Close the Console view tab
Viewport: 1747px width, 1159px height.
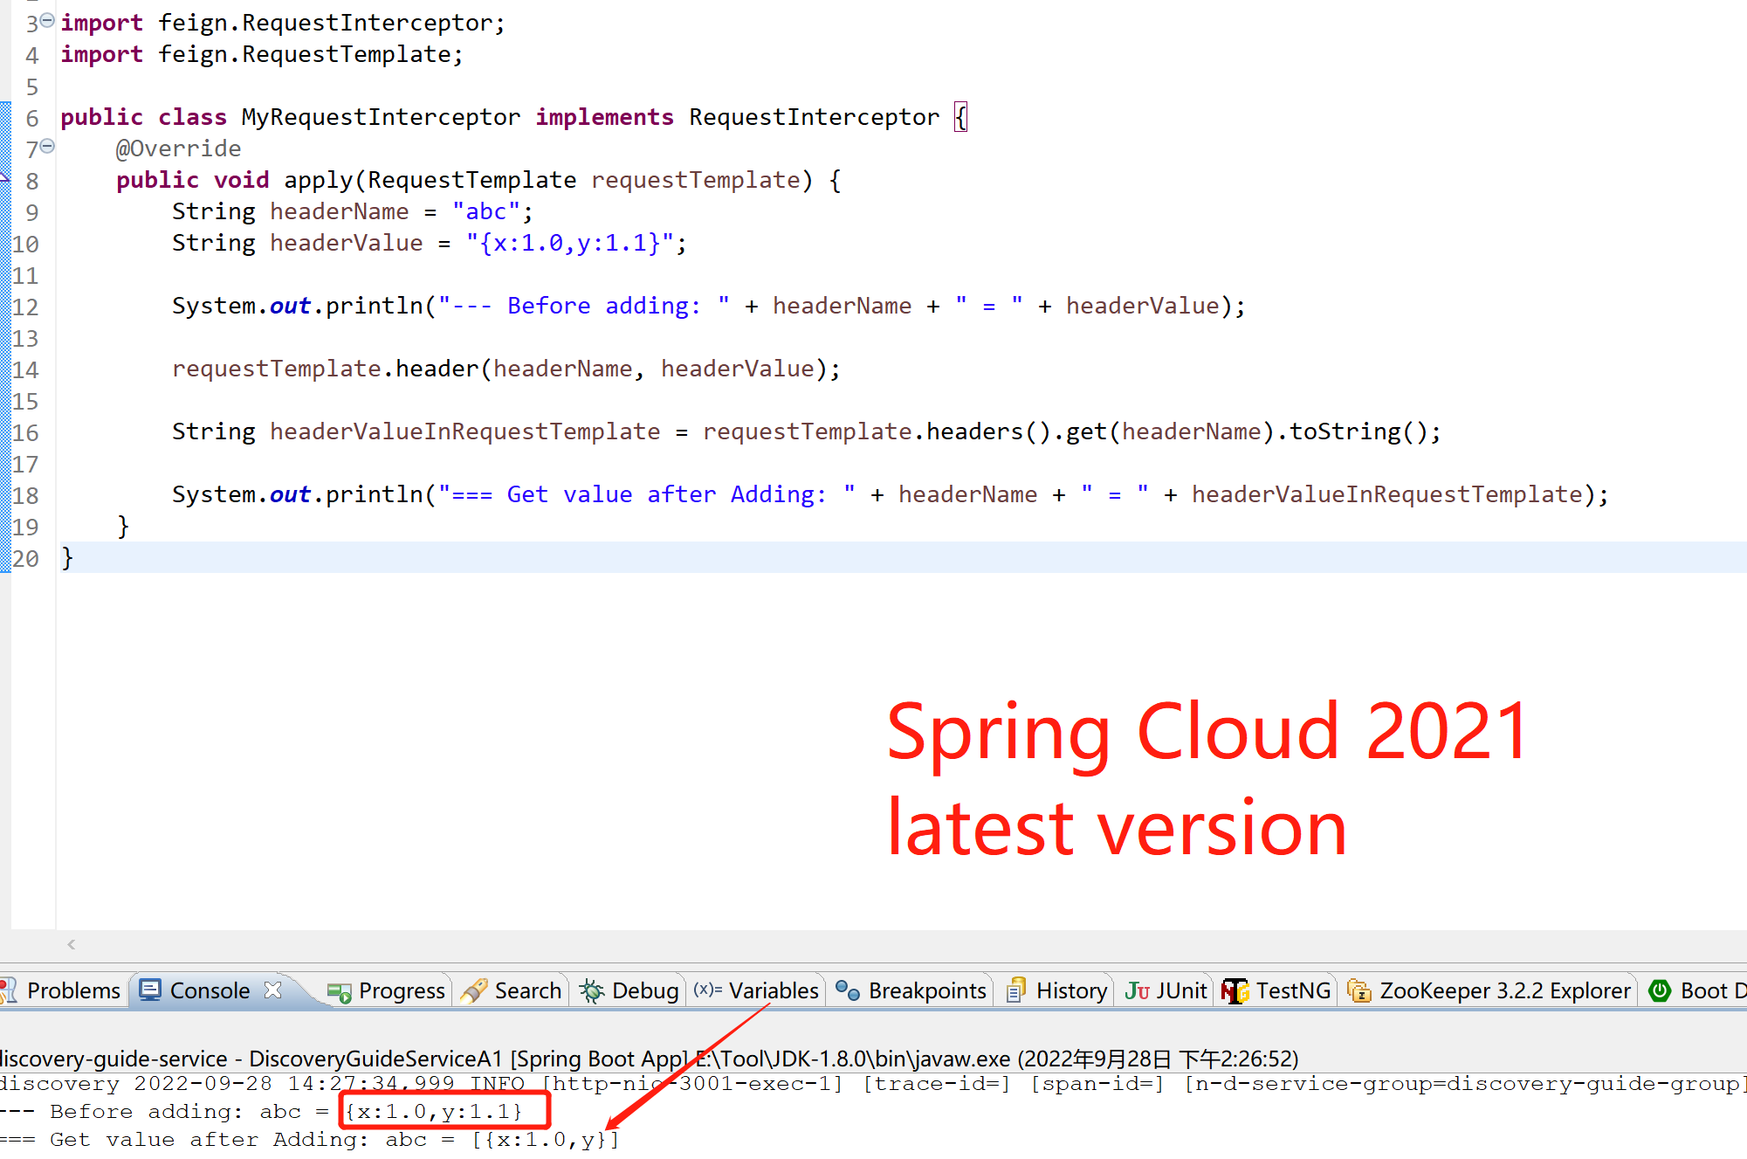click(x=272, y=990)
